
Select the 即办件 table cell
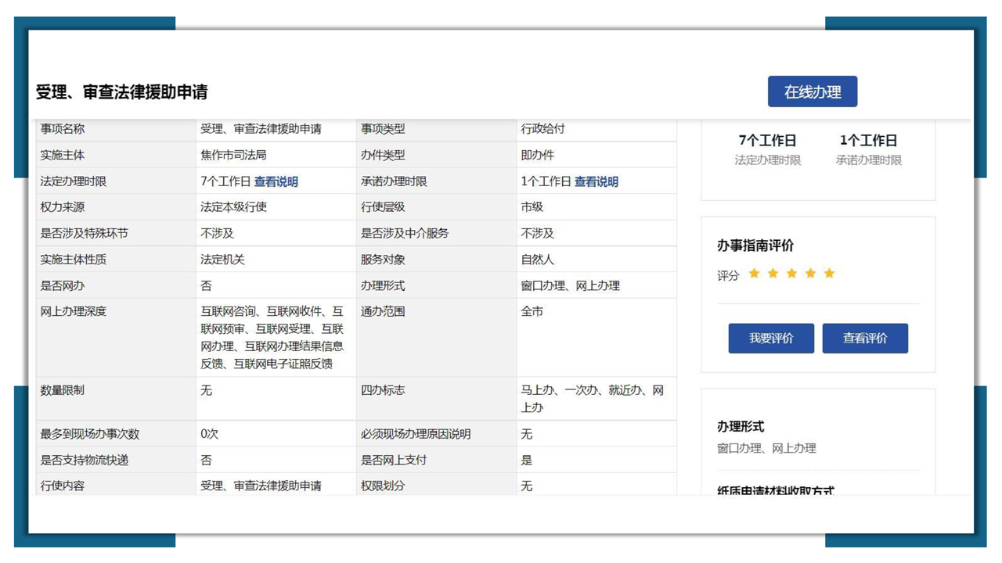pos(537,155)
